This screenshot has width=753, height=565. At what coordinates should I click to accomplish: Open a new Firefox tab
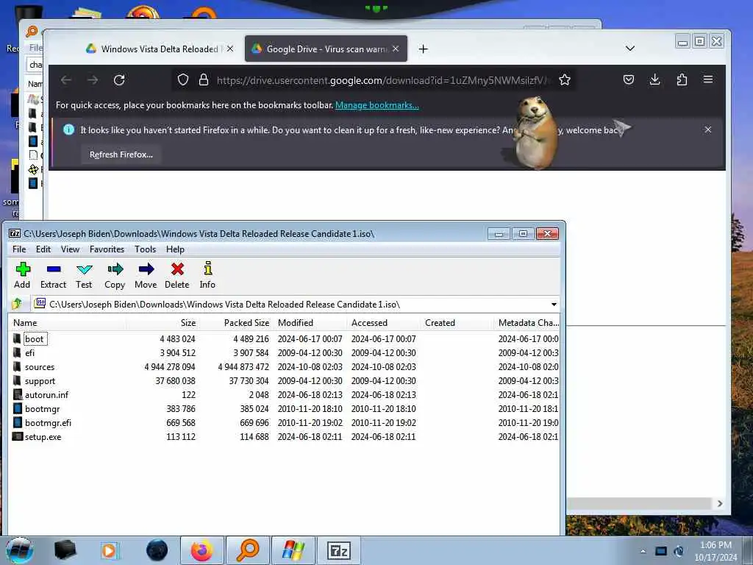(x=423, y=49)
